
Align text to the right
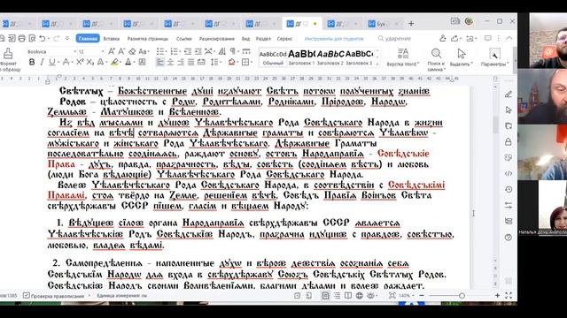[181, 62]
